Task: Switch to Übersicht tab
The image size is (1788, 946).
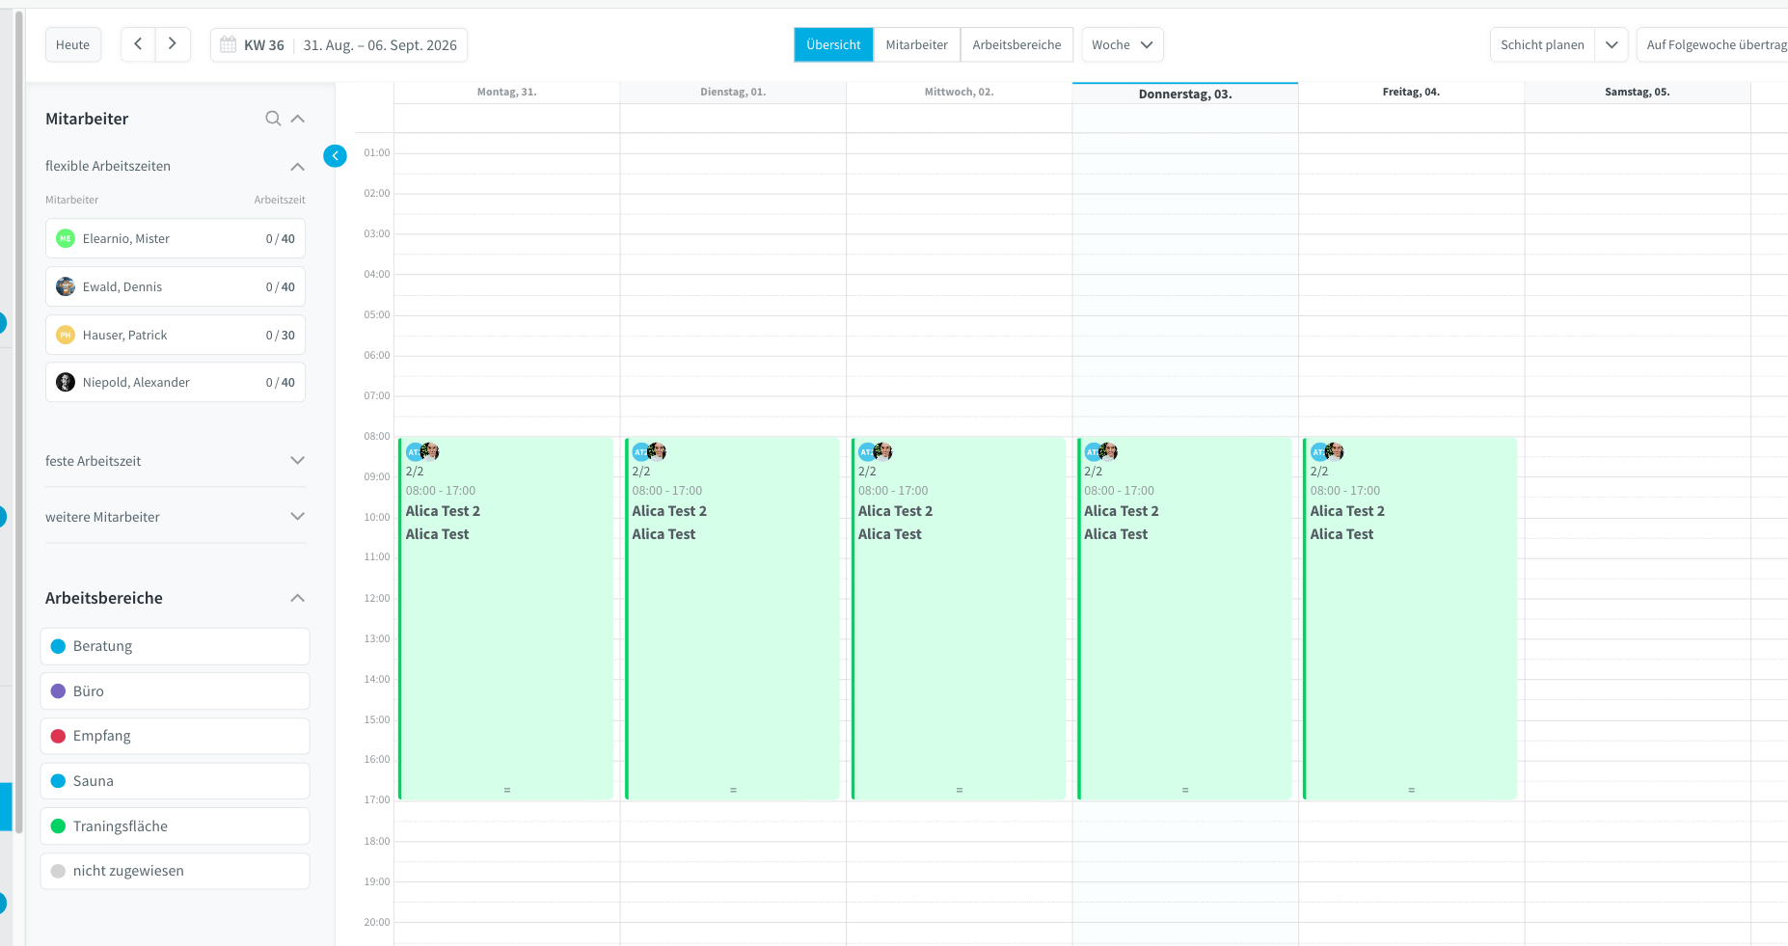Action: 833,44
